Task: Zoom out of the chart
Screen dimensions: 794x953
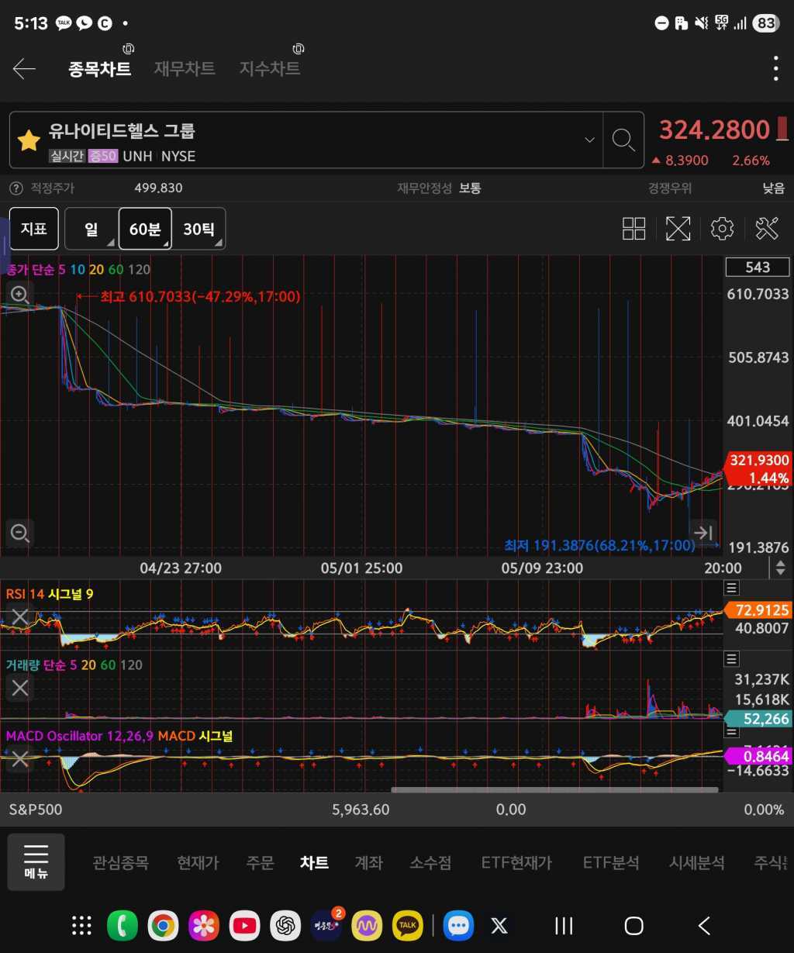Action: [x=19, y=533]
